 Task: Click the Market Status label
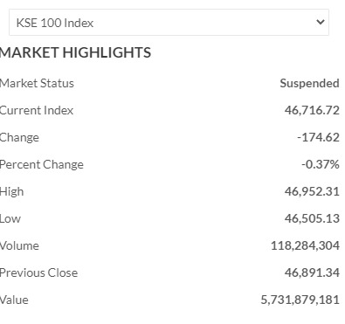[37, 83]
